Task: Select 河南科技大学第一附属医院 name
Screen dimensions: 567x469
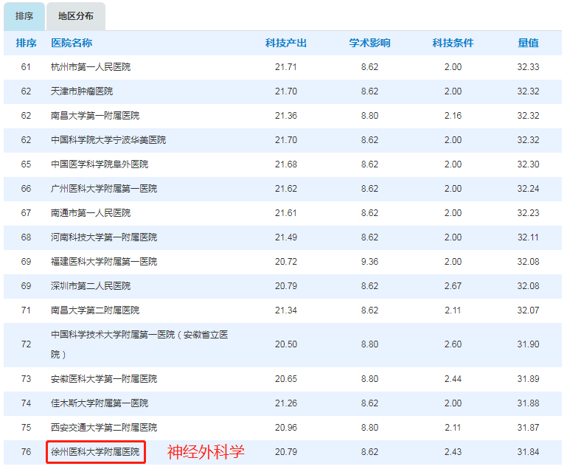Action: pyautogui.click(x=104, y=237)
